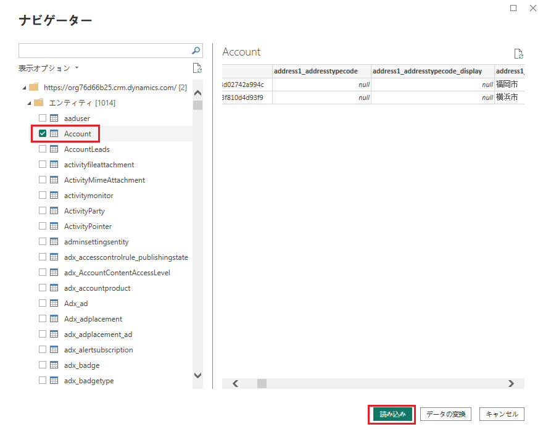Screen dimensions: 543x432
Task: Click inside the navigator search box
Action: (104, 51)
